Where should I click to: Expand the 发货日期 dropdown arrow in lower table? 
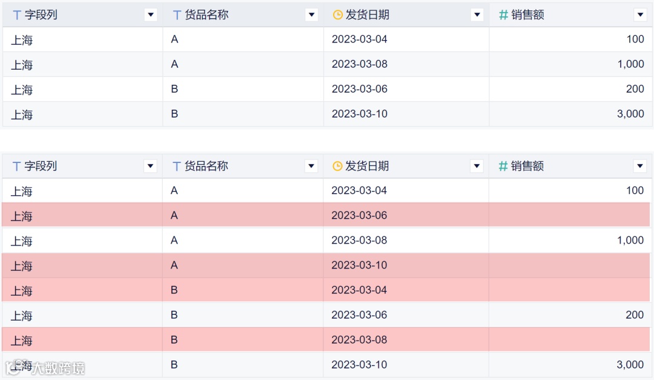[x=477, y=166]
